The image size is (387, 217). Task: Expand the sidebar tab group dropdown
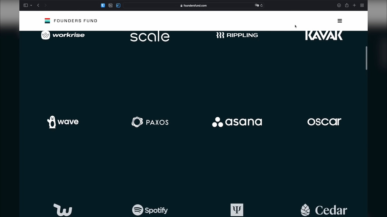[x=31, y=5]
